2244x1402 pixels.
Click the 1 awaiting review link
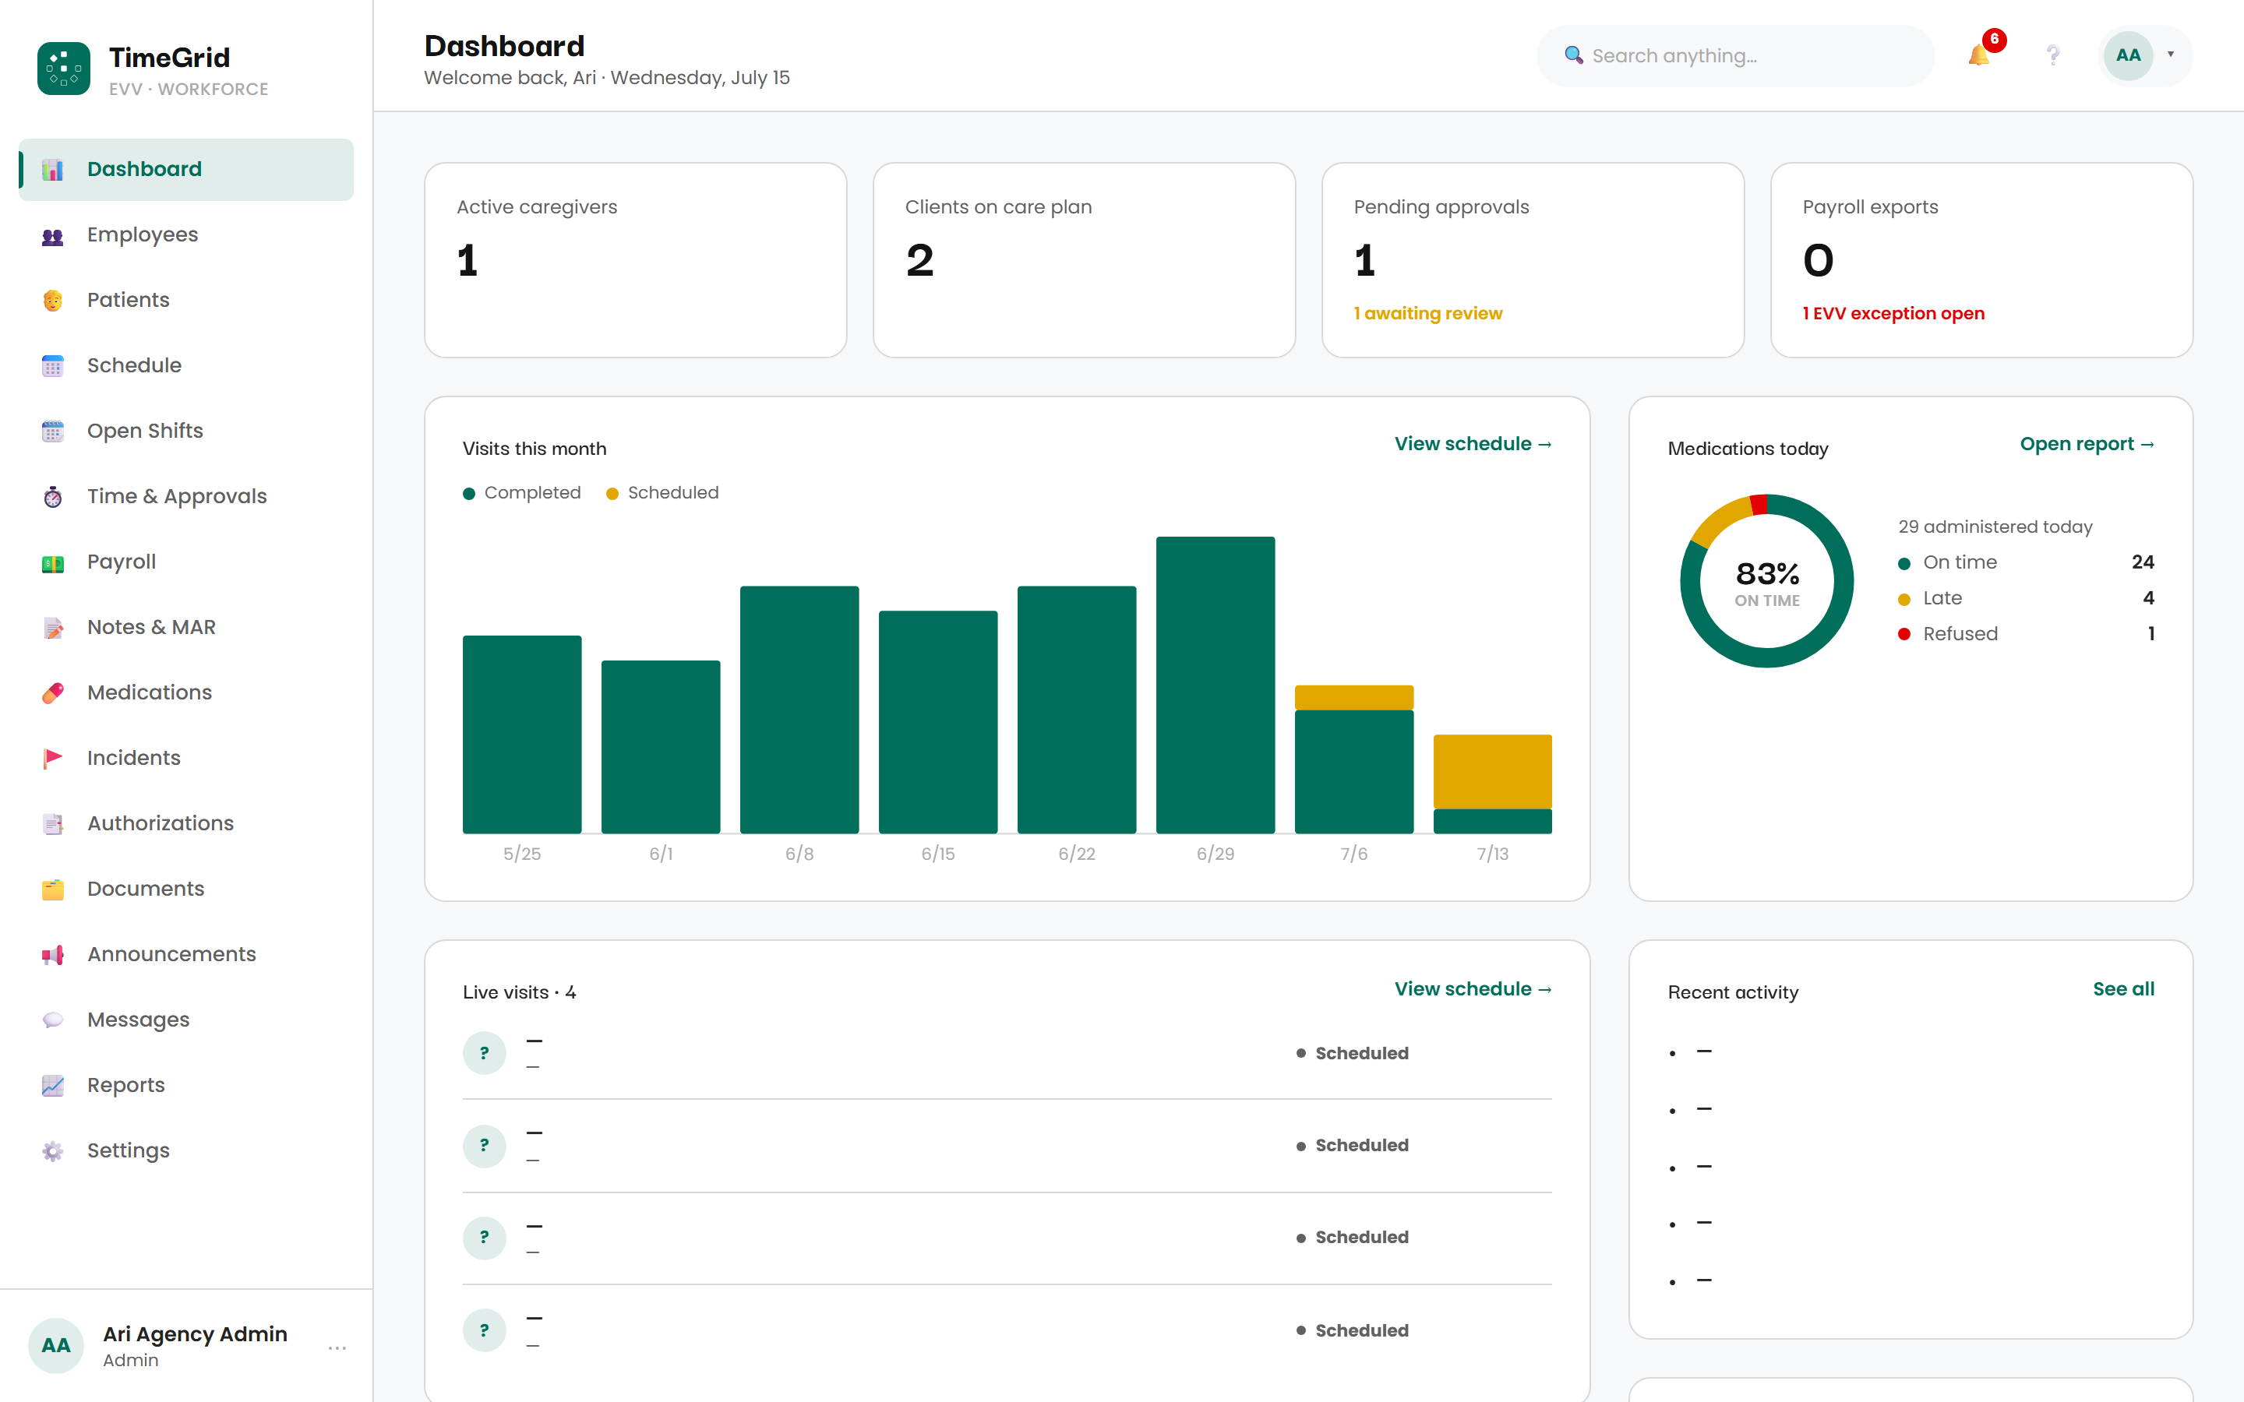tap(1428, 313)
